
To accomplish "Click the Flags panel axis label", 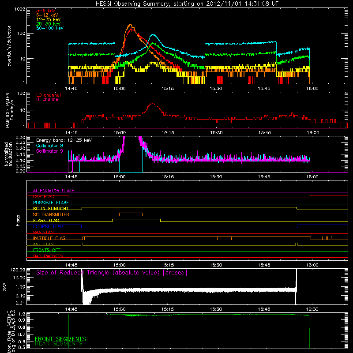I will [x=18, y=220].
